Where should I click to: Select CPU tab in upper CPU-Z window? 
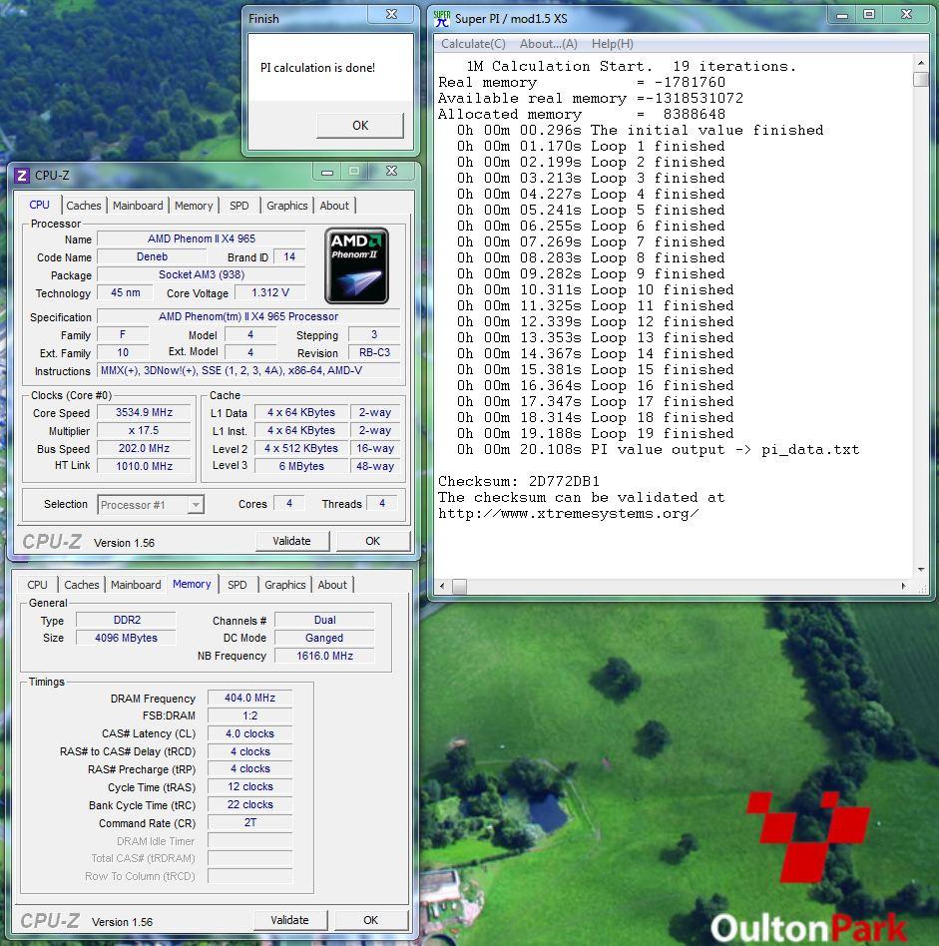(x=39, y=206)
